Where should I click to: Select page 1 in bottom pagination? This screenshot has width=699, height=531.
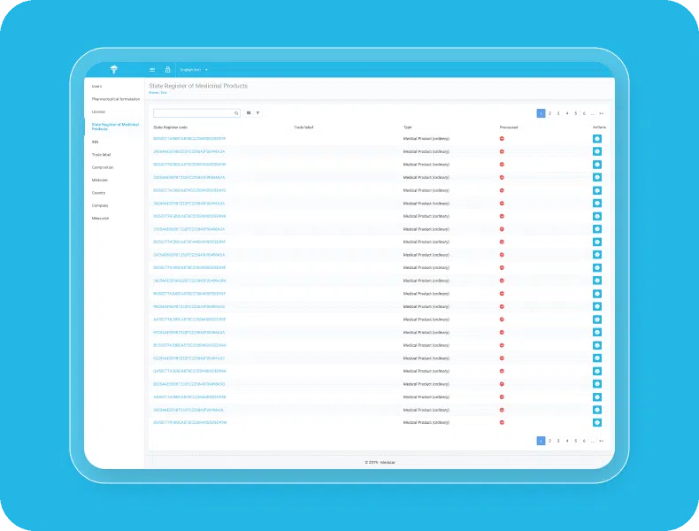(541, 441)
